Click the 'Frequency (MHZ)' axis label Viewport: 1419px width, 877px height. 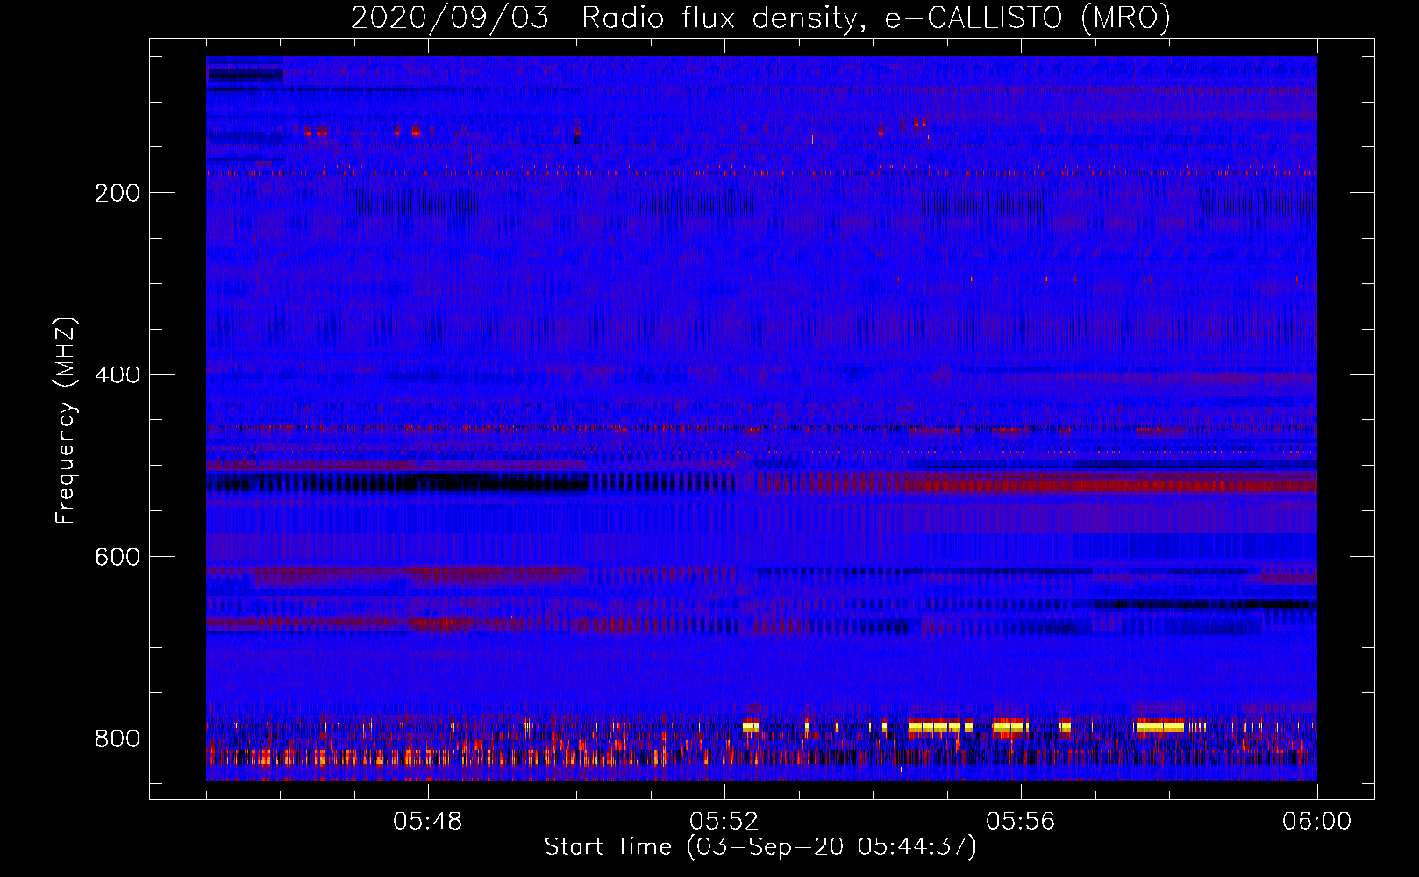click(66, 421)
